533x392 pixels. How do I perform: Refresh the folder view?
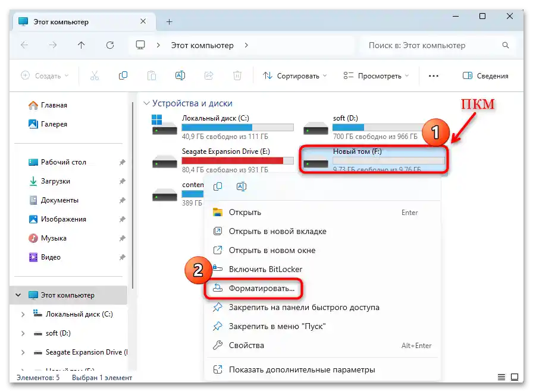pos(109,45)
